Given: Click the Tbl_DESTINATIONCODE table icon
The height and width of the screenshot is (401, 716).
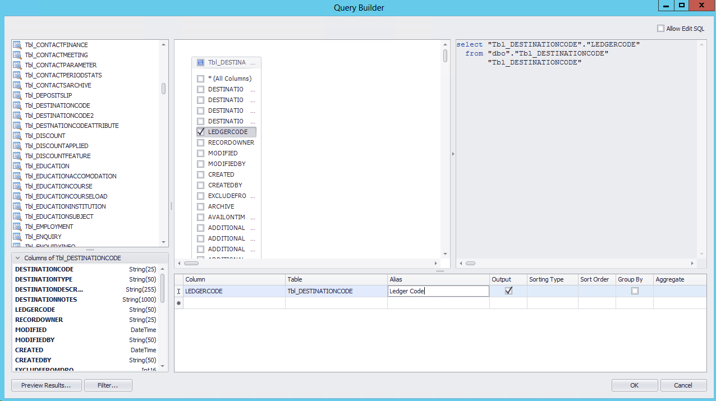Looking at the screenshot, I should 17,105.
